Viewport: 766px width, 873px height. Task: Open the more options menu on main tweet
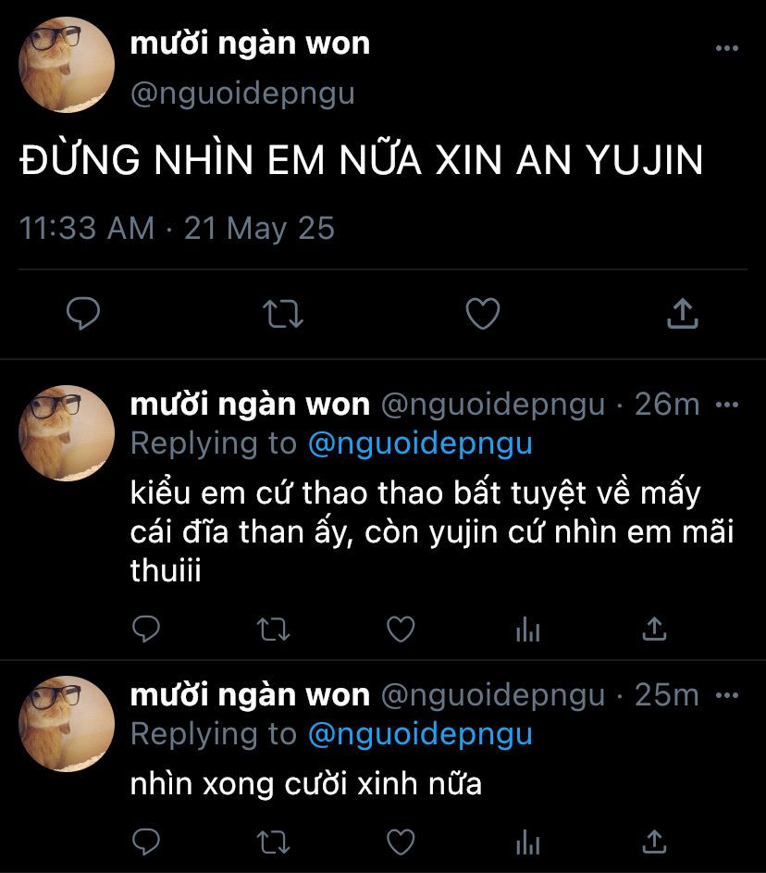[x=726, y=48]
